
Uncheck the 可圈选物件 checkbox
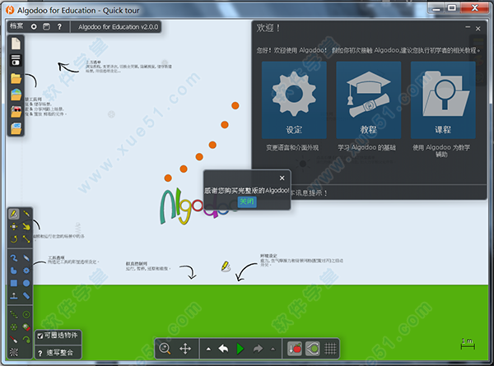[40, 336]
